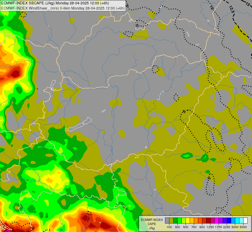Click the legend value 2250
The width and height of the screenshot is (252, 232).
pos(227,227)
